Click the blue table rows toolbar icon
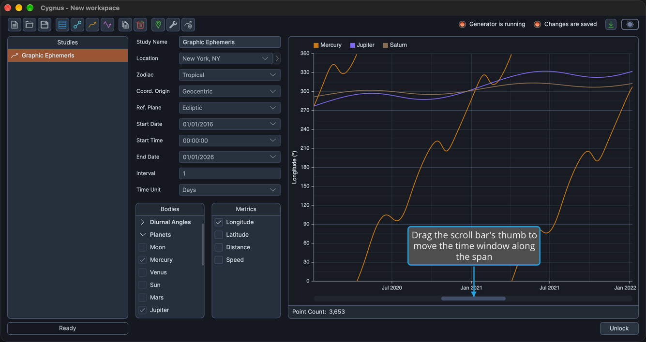646x342 pixels. 62,25
